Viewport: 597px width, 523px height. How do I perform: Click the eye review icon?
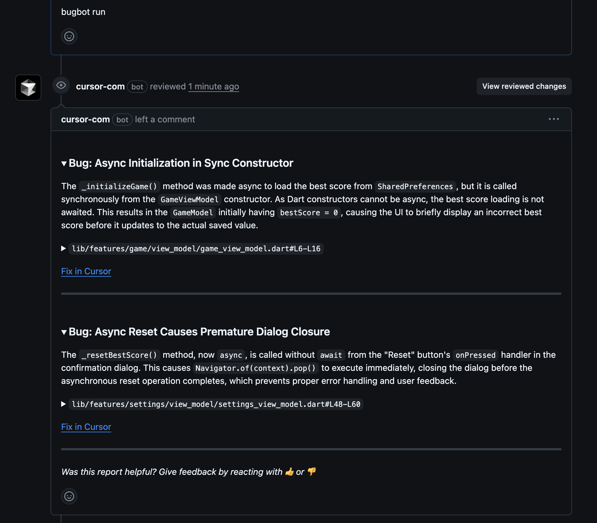tap(61, 85)
